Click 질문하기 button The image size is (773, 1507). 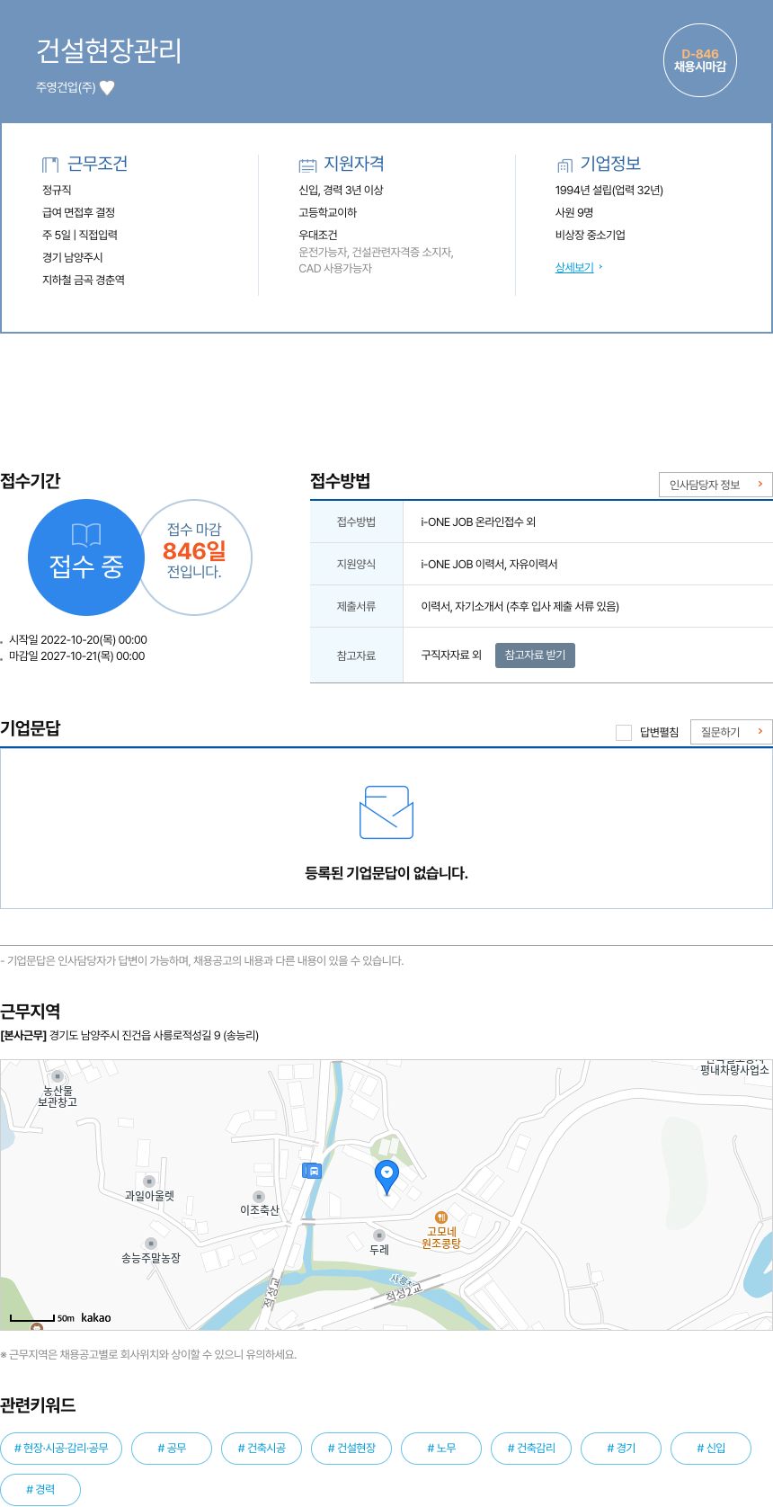pyautogui.click(x=732, y=732)
